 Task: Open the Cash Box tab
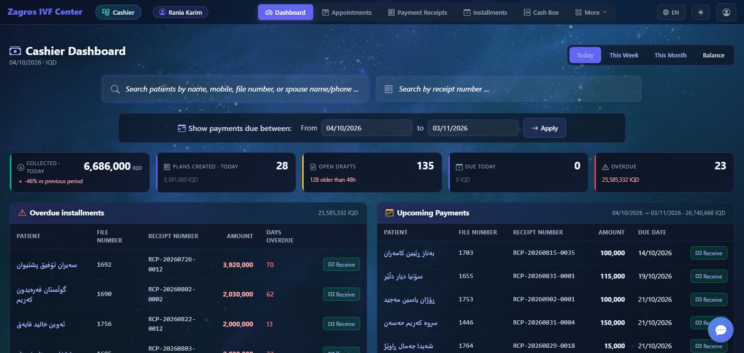(x=541, y=12)
